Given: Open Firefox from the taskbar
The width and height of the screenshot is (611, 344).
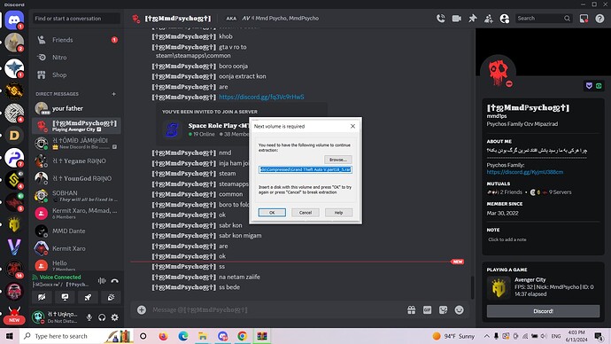Looking at the screenshot, I should (x=163, y=336).
